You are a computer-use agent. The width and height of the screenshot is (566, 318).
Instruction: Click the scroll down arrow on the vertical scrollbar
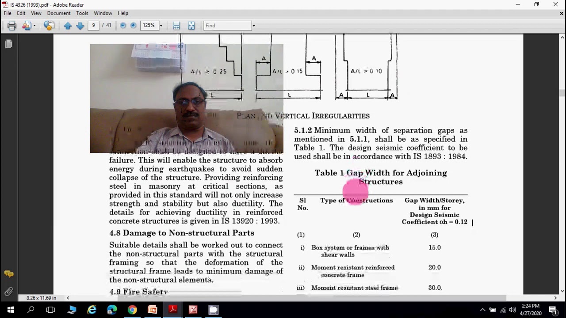562,291
